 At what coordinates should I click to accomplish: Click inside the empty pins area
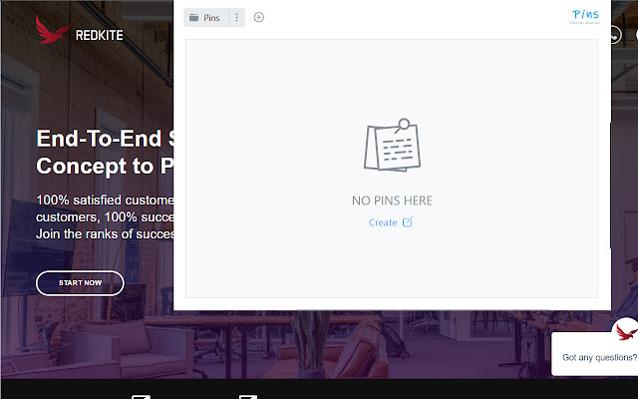point(392,169)
